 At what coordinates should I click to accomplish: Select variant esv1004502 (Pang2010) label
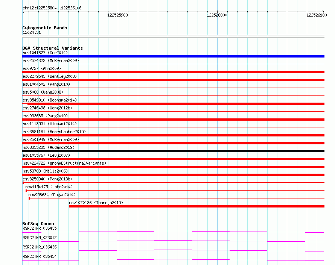pyautogui.click(x=46, y=84)
